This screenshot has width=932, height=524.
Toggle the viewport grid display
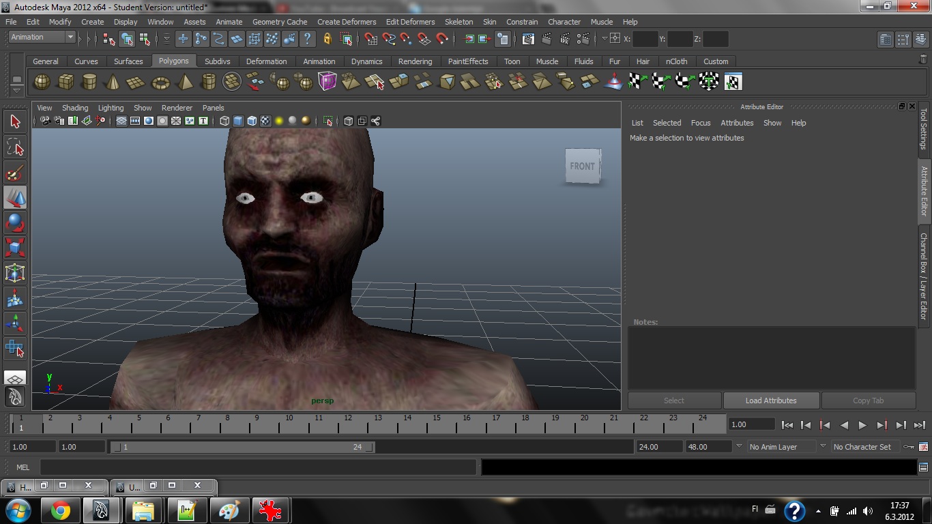point(121,121)
